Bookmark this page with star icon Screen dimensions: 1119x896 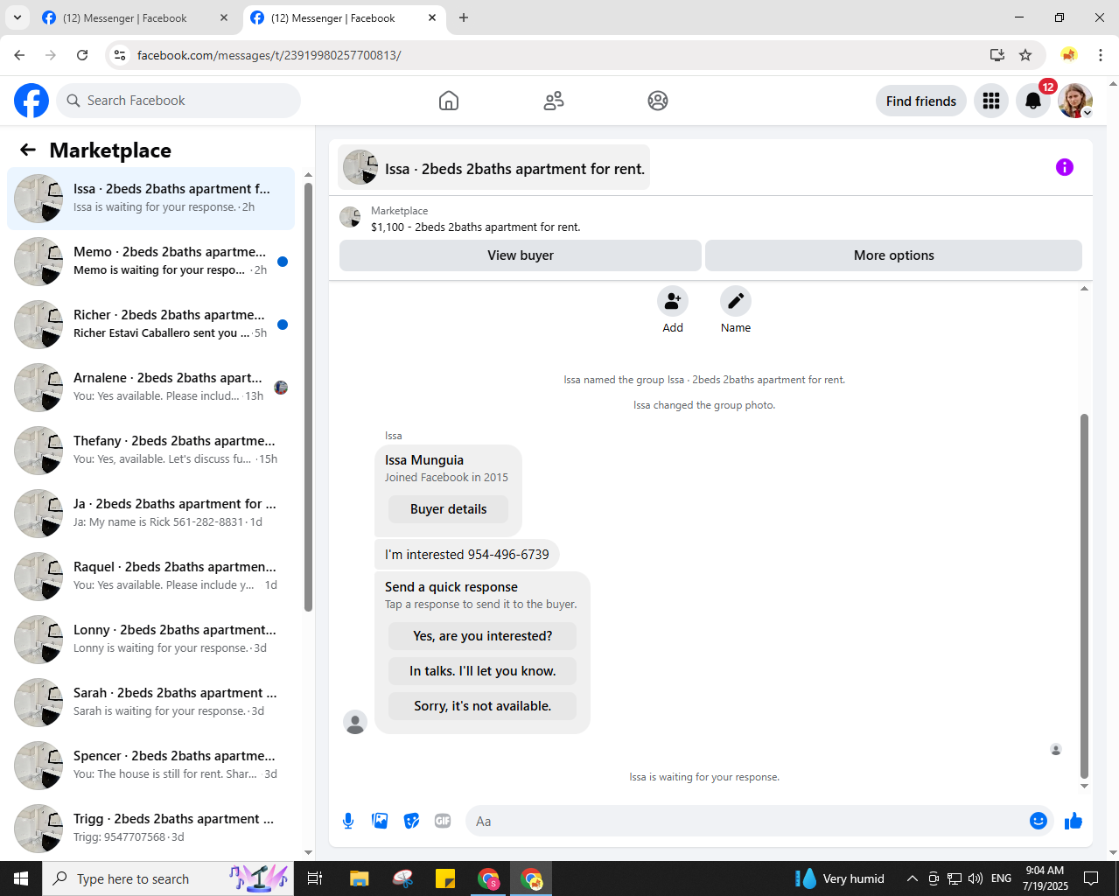point(1025,55)
